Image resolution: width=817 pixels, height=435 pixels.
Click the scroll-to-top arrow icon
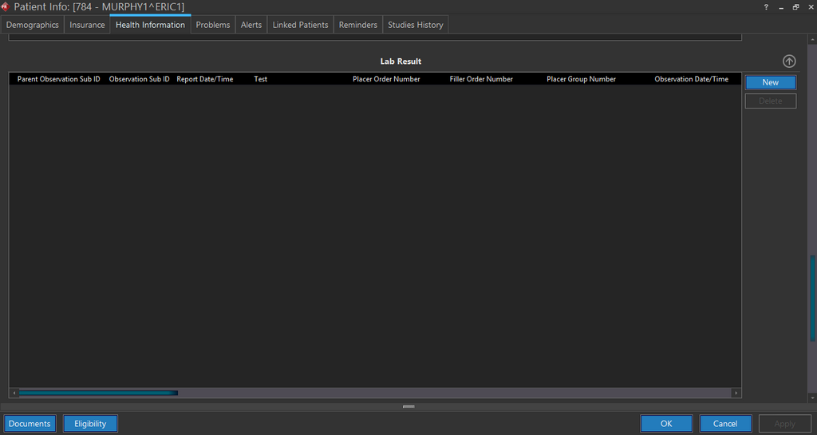[x=789, y=61]
